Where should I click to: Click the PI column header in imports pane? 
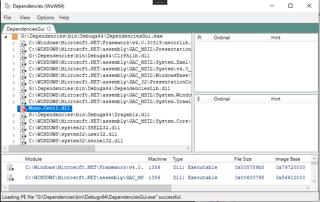tap(203, 38)
